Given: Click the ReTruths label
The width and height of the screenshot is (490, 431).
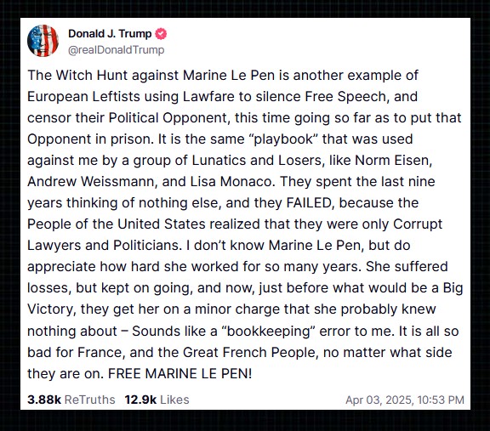Looking at the screenshot, I should click(89, 400).
